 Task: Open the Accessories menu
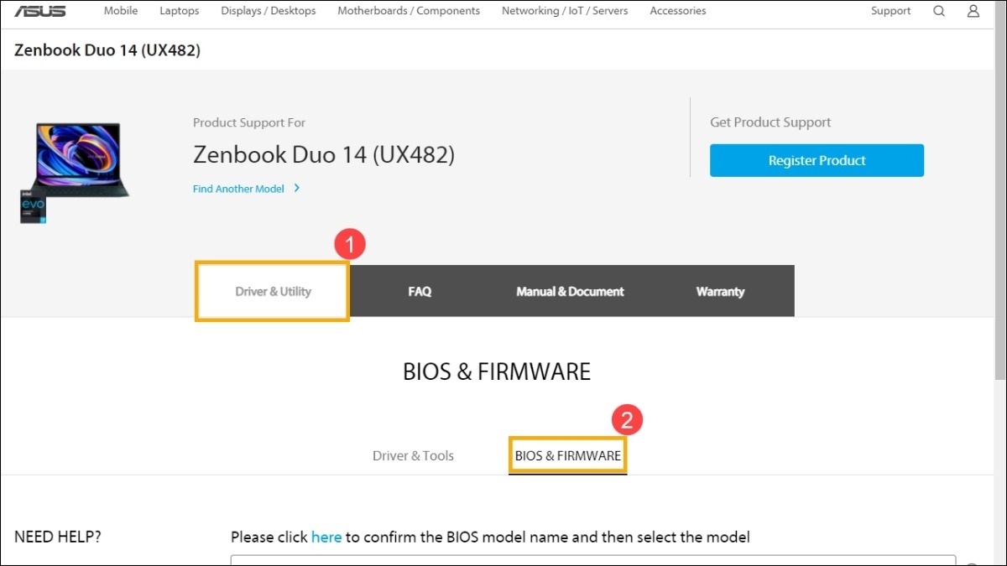[678, 11]
